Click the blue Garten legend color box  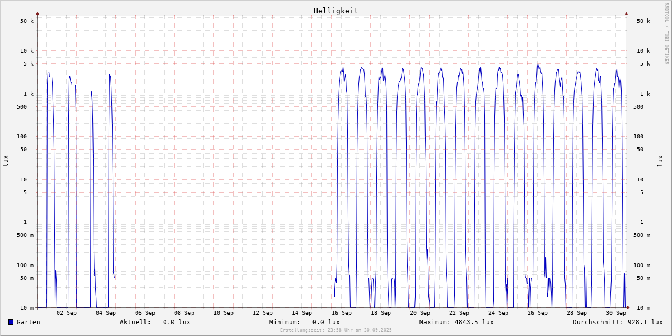(x=11, y=322)
